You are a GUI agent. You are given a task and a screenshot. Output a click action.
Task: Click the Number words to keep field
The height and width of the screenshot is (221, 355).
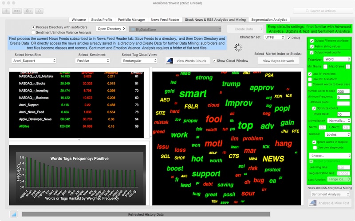(343, 91)
